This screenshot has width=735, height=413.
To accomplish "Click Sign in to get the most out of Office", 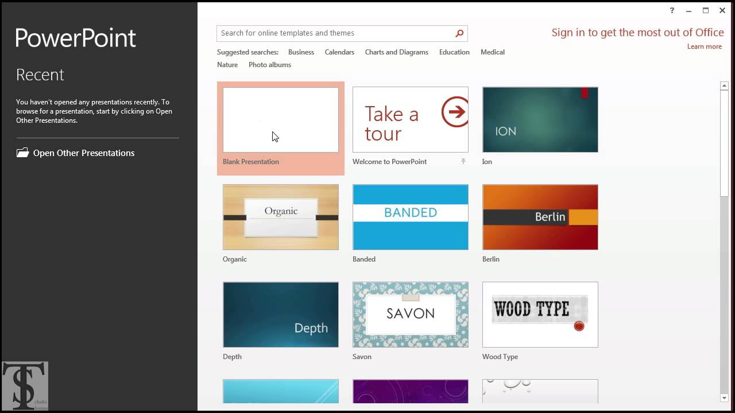I will tap(637, 33).
